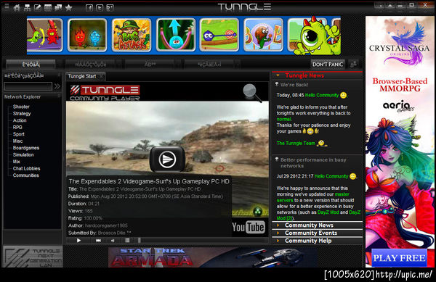436x282 pixels.
Task: Open the slingshot blue creature game thumbnail
Action: click(x=176, y=36)
